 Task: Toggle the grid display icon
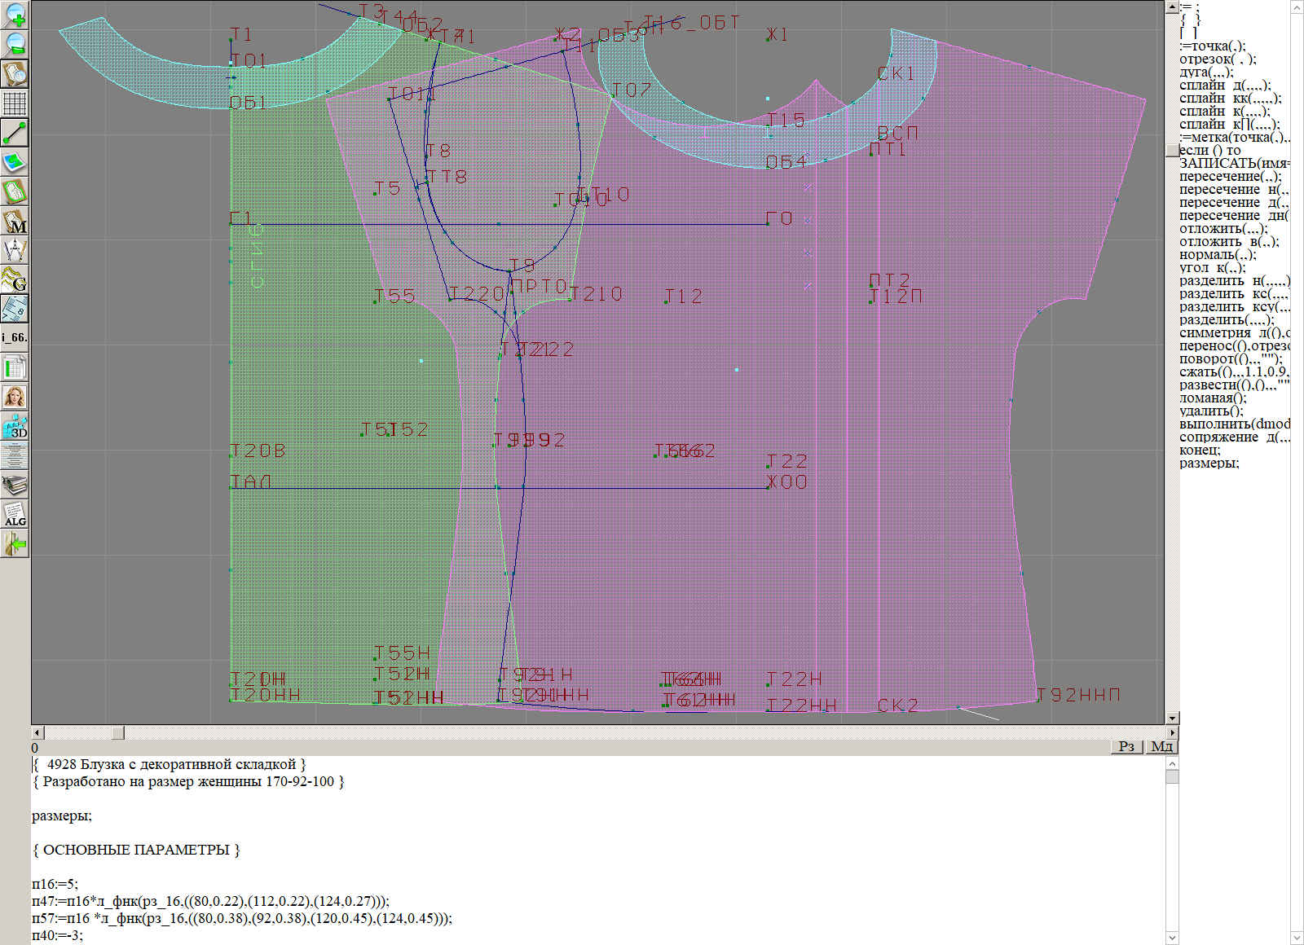coord(15,103)
